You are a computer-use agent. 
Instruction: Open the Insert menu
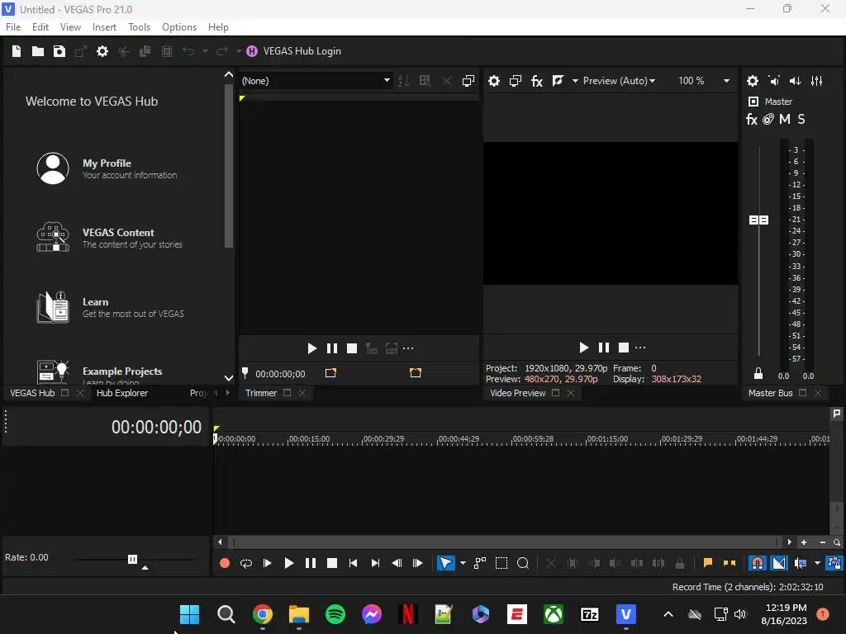[104, 27]
